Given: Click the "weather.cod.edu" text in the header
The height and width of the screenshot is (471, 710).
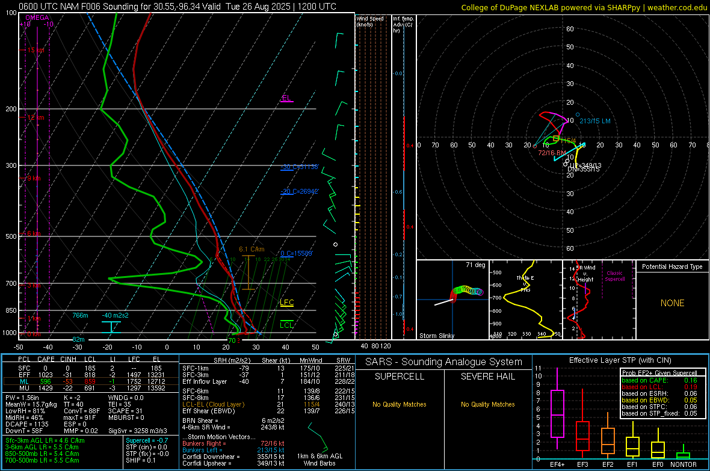Looking at the screenshot, I should [x=677, y=7].
